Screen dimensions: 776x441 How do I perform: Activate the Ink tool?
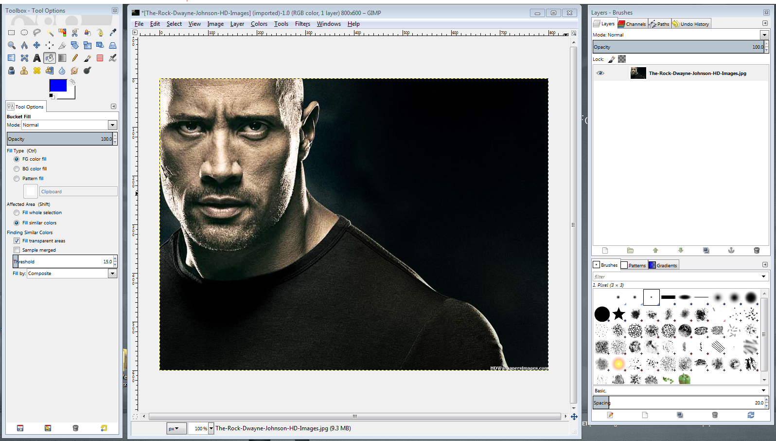[12, 71]
